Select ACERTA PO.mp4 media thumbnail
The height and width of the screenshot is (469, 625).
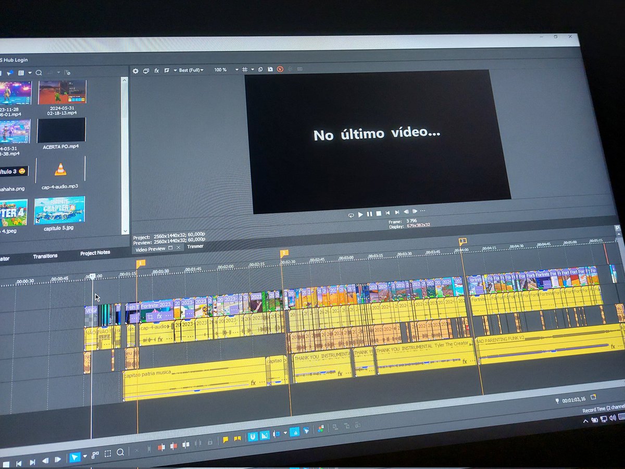click(61, 130)
